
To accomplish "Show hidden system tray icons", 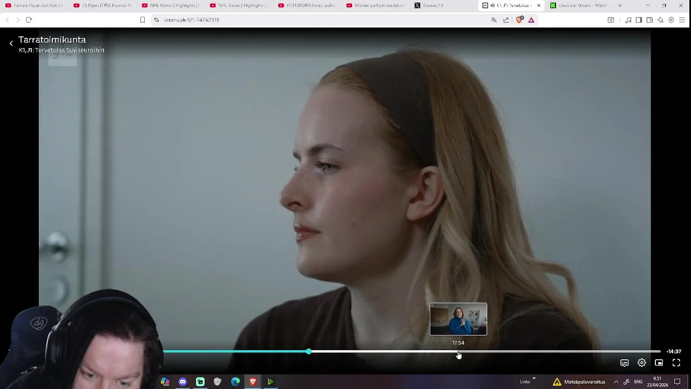I will pos(616,382).
